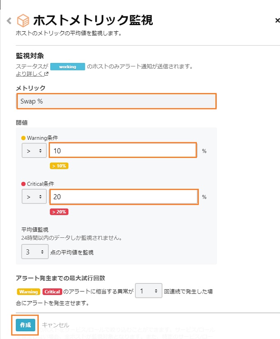
Task: Click the red Critical alert label
Action: (52, 292)
